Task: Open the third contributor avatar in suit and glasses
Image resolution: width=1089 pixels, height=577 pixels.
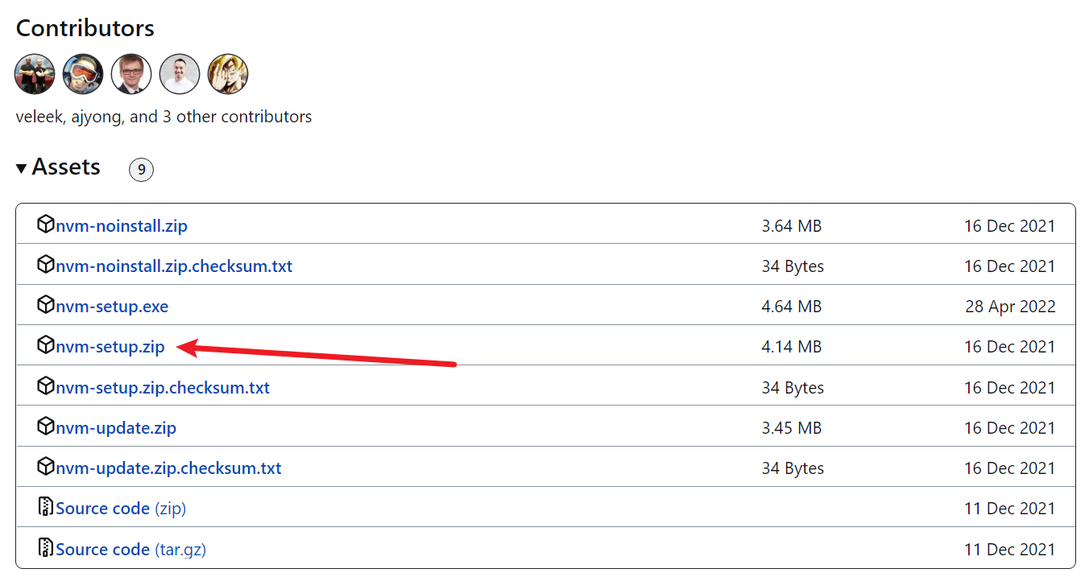Action: click(131, 75)
